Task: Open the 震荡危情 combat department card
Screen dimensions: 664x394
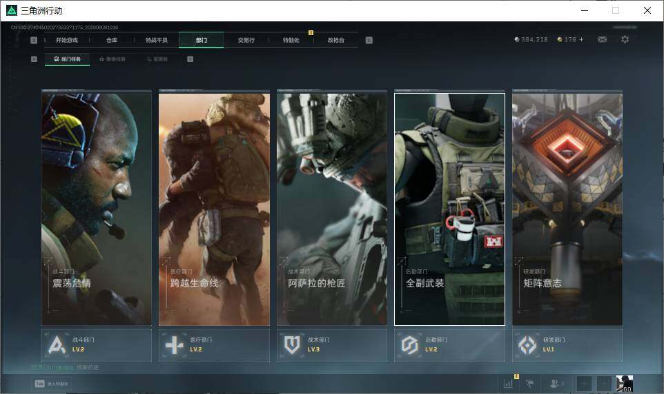Action: coord(97,209)
